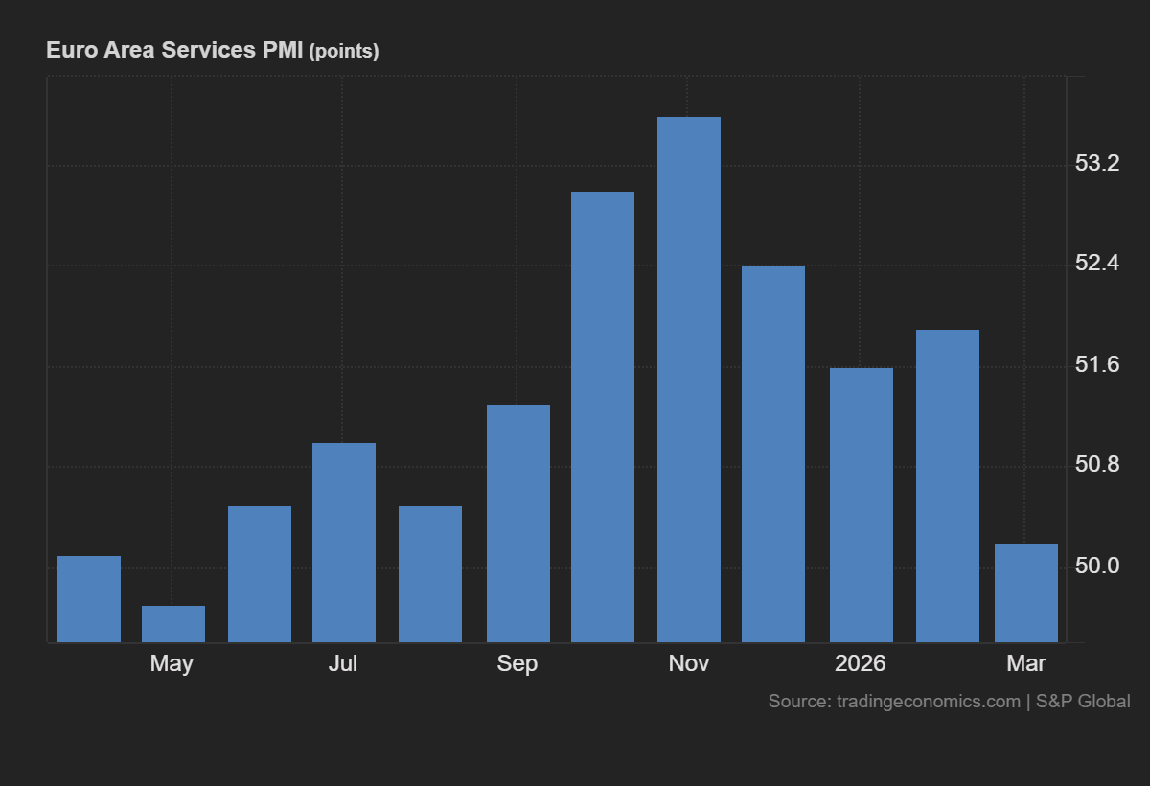Click the Nov axis label
Viewport: 1150px width, 786px height.
tap(688, 663)
